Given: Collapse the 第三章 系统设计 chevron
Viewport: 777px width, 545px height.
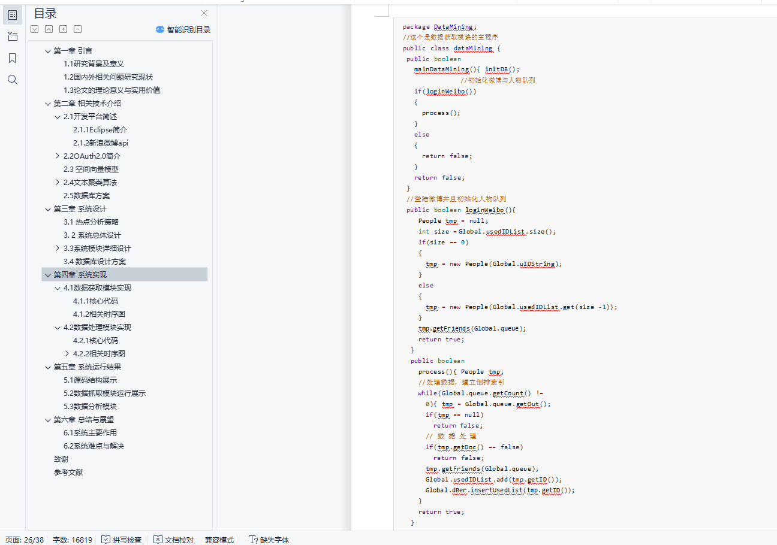Looking at the screenshot, I should (48, 209).
